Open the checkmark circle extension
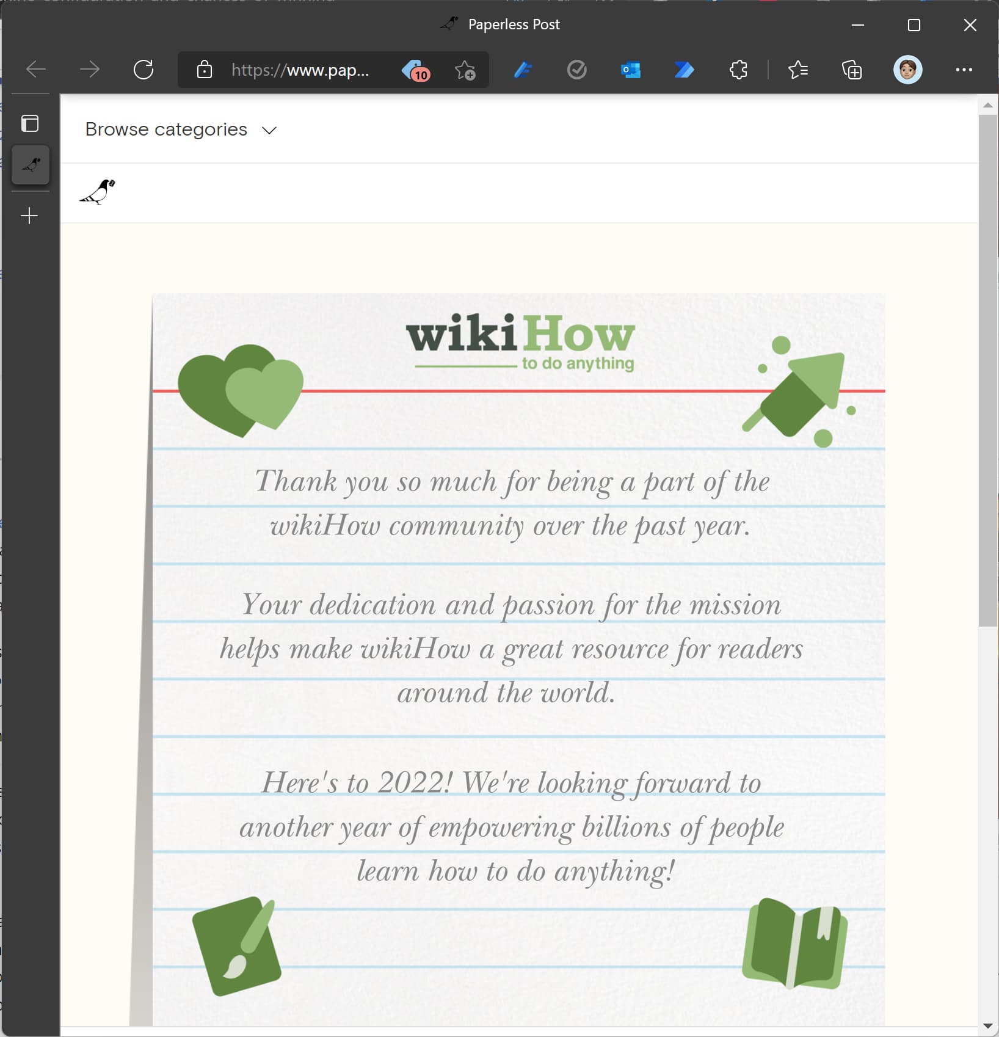 (x=576, y=70)
